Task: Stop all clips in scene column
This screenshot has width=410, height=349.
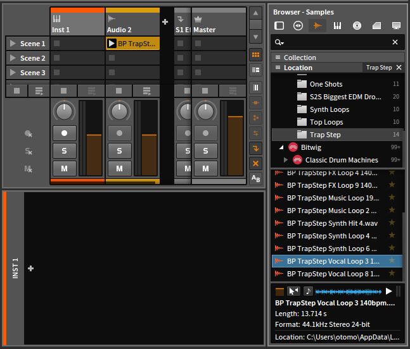Action: click(16, 91)
